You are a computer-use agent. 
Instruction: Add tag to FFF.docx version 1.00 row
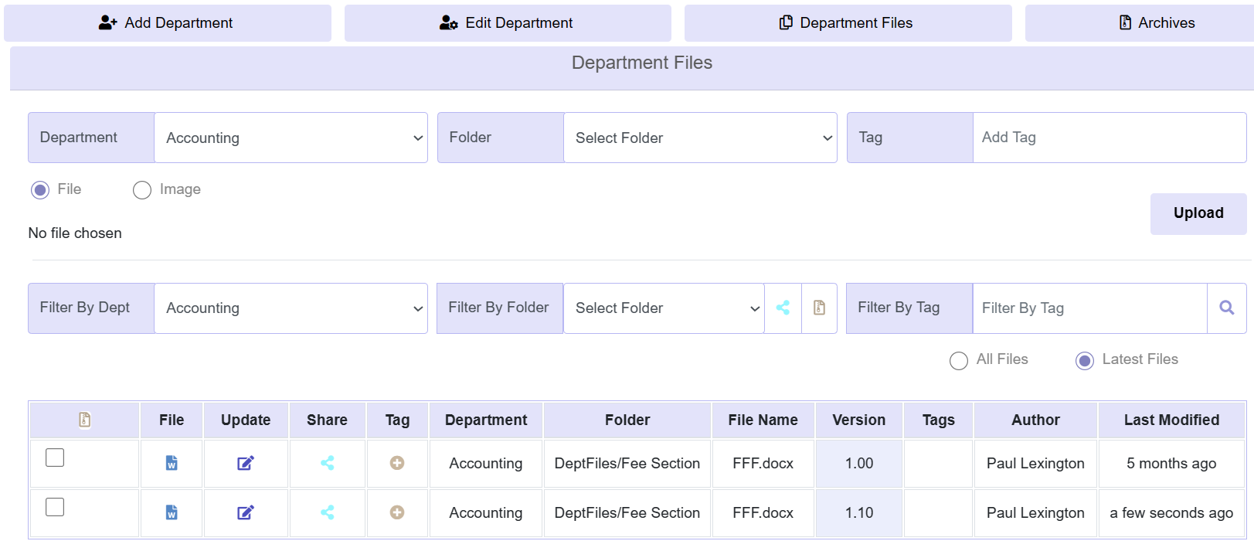point(397,463)
